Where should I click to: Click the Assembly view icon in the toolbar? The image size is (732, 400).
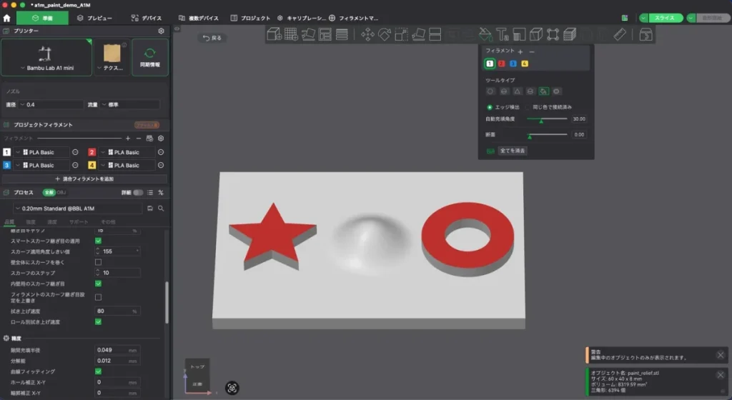[646, 34]
